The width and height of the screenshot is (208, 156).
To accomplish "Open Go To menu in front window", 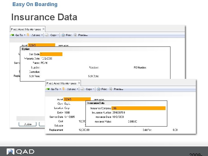I will pos(55,89).
